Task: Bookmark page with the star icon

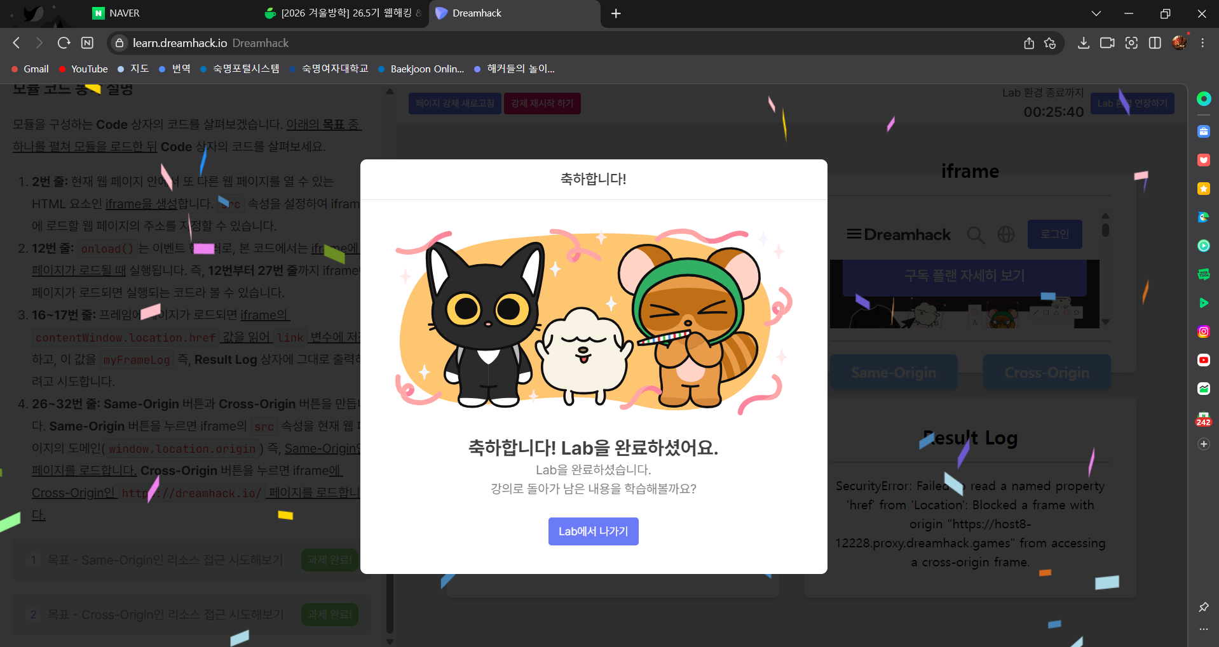Action: point(1050,43)
